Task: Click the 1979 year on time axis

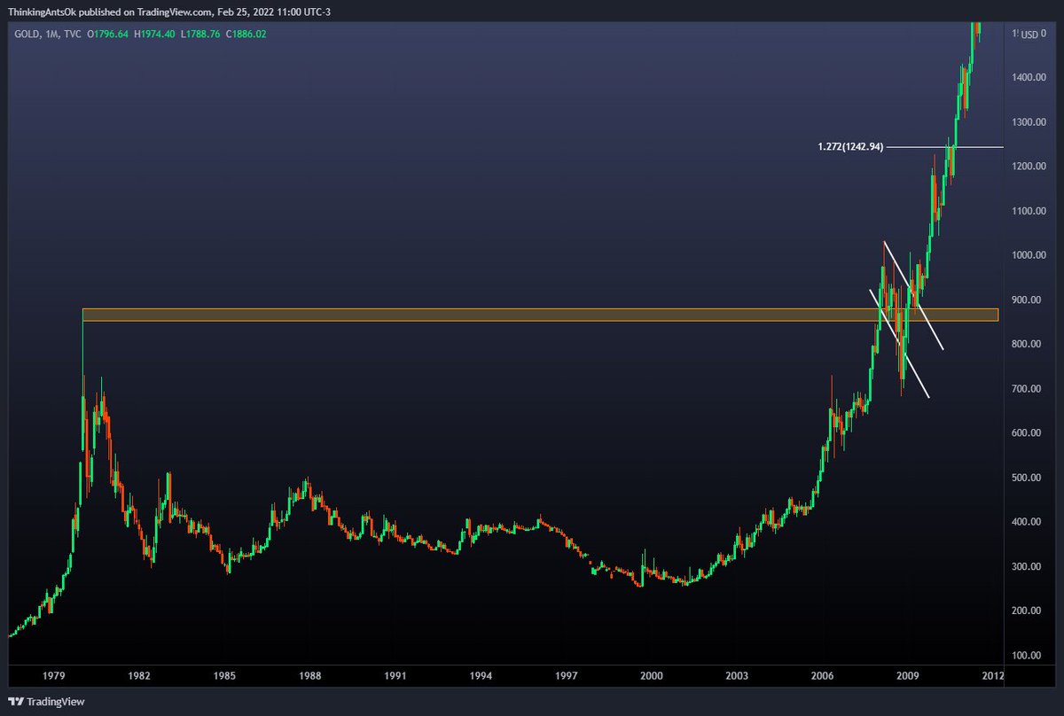Action: point(53,675)
